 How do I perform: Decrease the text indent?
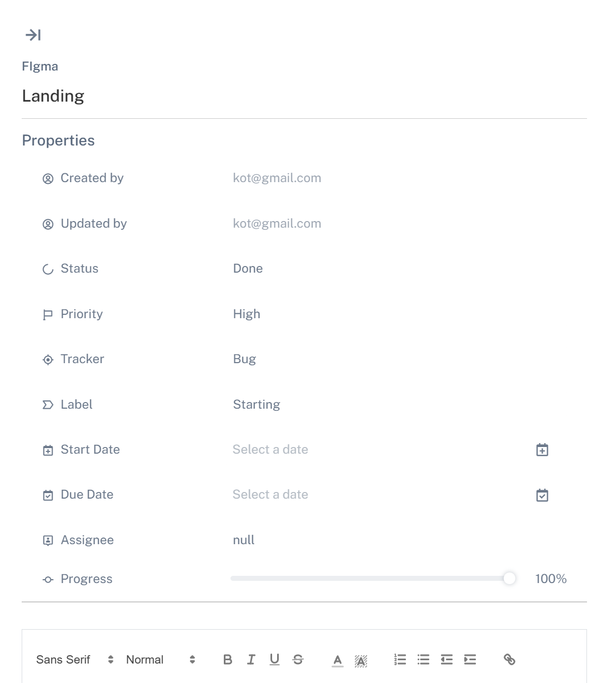pyautogui.click(x=447, y=659)
